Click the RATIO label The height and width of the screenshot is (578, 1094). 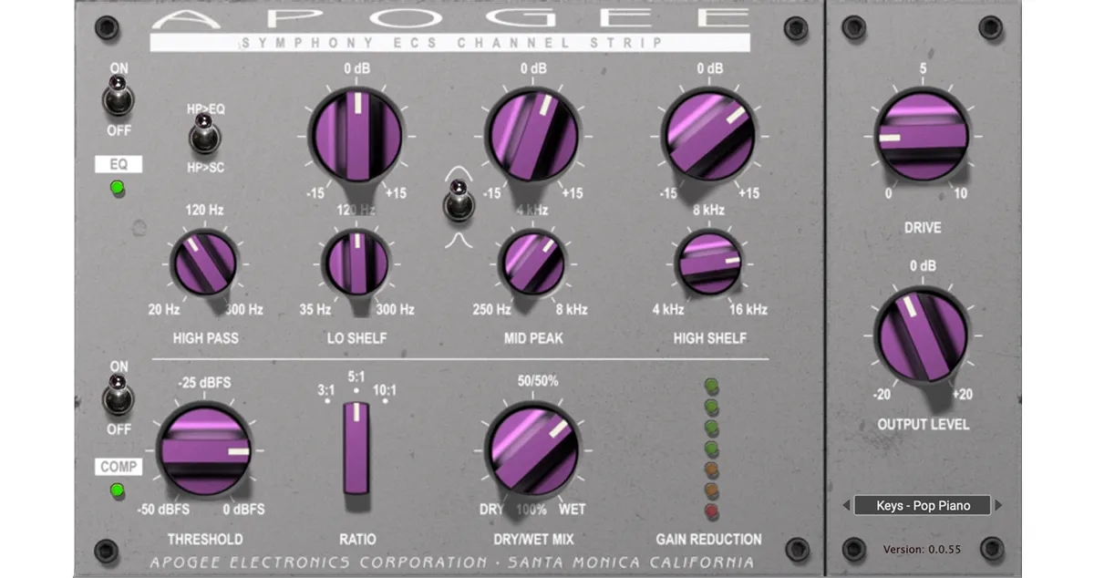[357, 539]
